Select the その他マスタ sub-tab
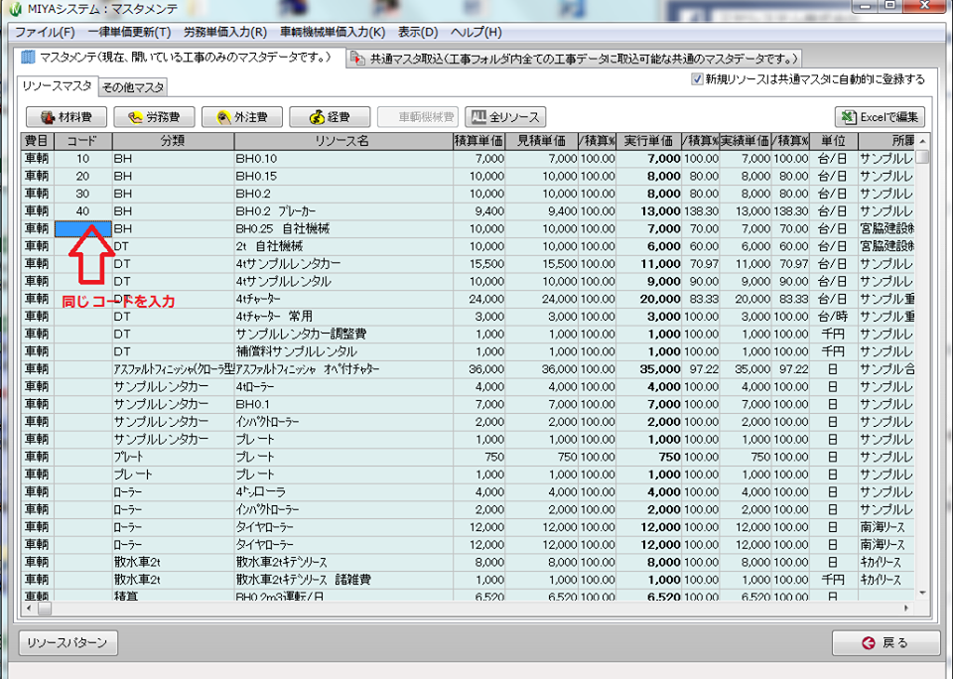The image size is (953, 679). [132, 87]
